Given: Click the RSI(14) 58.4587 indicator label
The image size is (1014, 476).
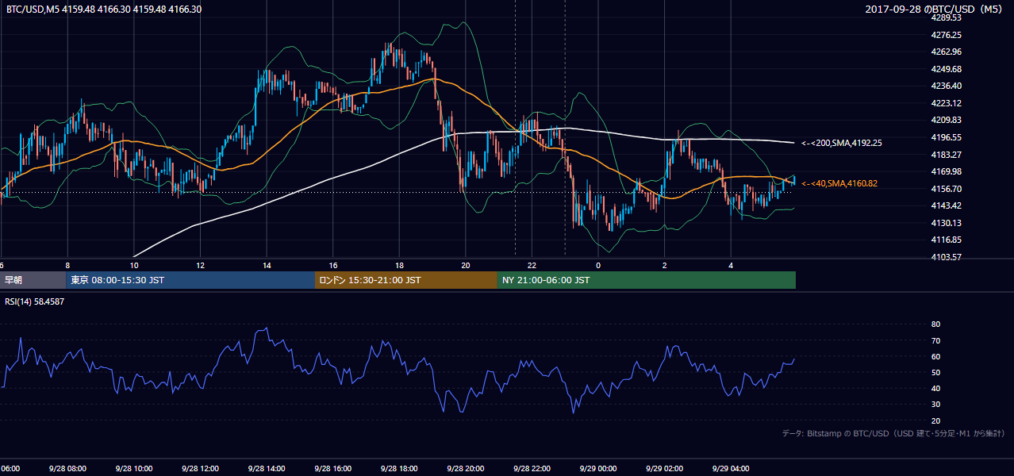Looking at the screenshot, I should point(35,301).
